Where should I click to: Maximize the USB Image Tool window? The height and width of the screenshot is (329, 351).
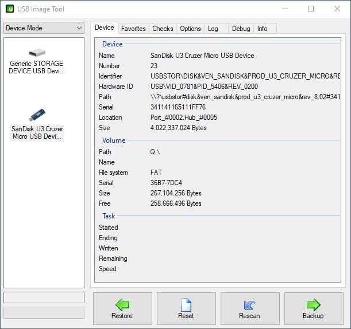[311, 9]
